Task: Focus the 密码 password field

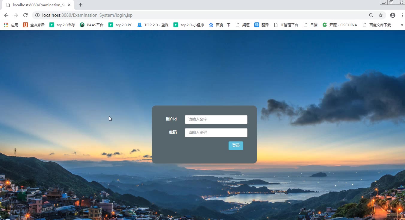Action: [x=216, y=133]
